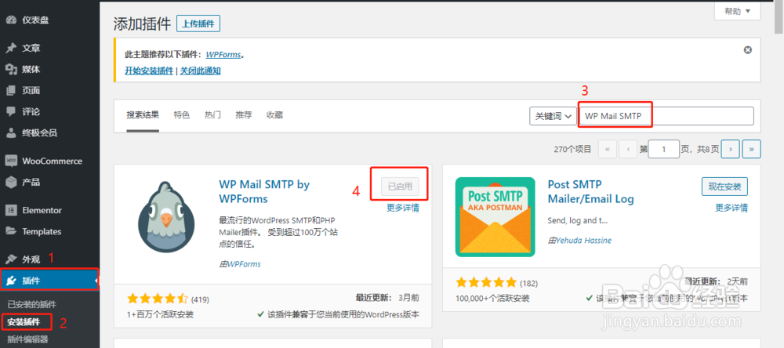Select the Pages (页面) icon
This screenshot has height=348, width=784.
(10, 90)
